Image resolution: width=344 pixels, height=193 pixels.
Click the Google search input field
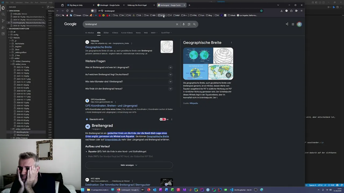pos(129,24)
